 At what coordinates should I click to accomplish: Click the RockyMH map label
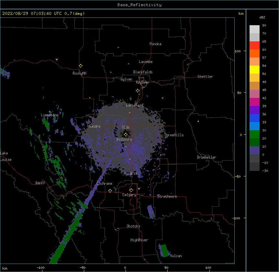(79, 73)
